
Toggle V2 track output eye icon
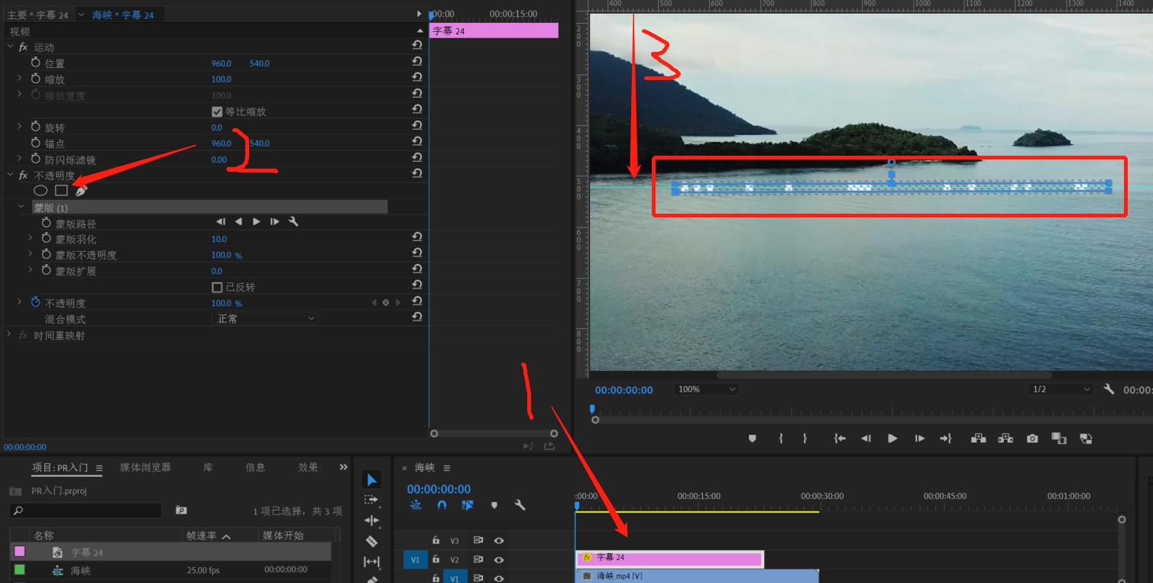(x=499, y=560)
